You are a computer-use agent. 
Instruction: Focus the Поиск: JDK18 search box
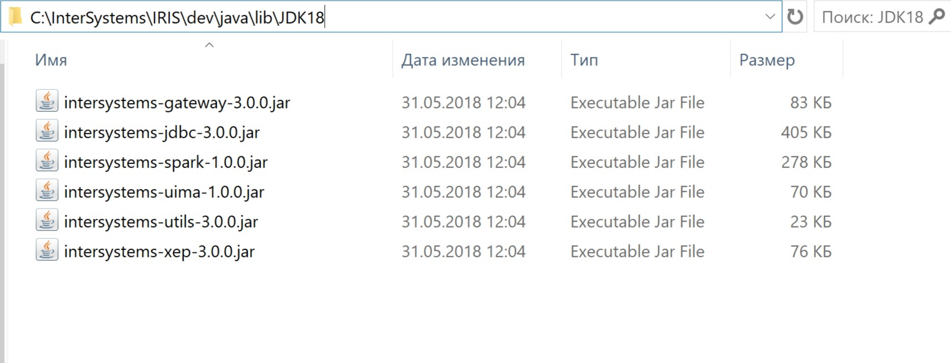pos(871,17)
